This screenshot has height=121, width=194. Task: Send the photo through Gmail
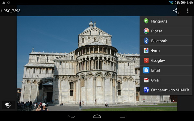(x=166, y=80)
